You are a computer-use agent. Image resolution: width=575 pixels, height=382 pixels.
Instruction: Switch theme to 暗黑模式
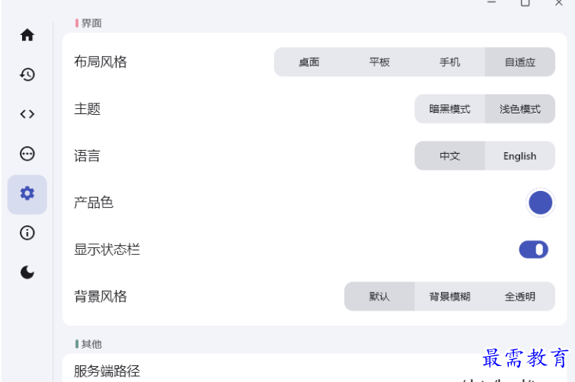click(x=450, y=109)
